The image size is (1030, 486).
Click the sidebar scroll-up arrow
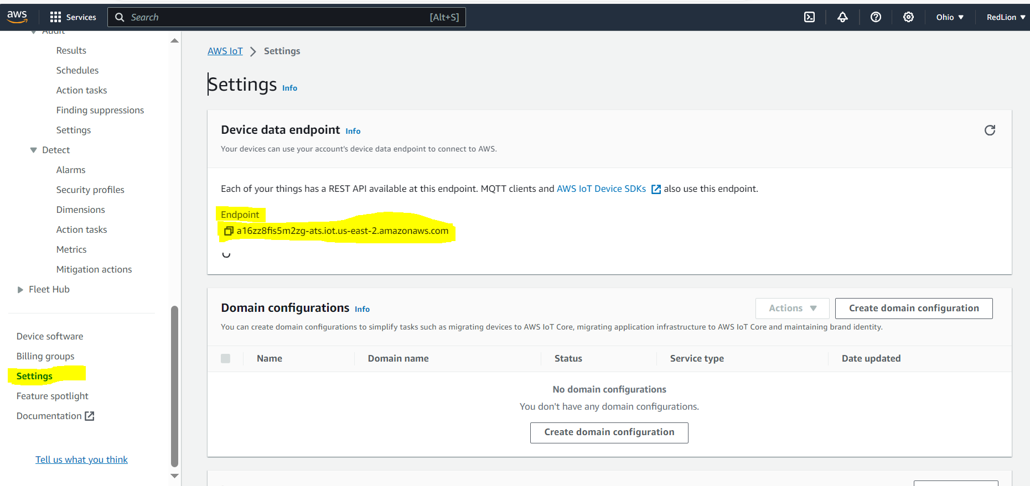click(x=174, y=40)
